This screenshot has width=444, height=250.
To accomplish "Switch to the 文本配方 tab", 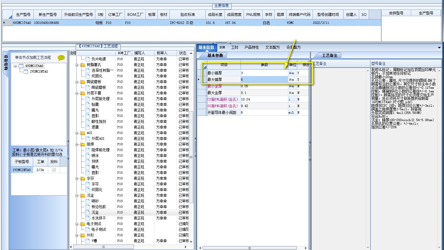I will pos(272,47).
